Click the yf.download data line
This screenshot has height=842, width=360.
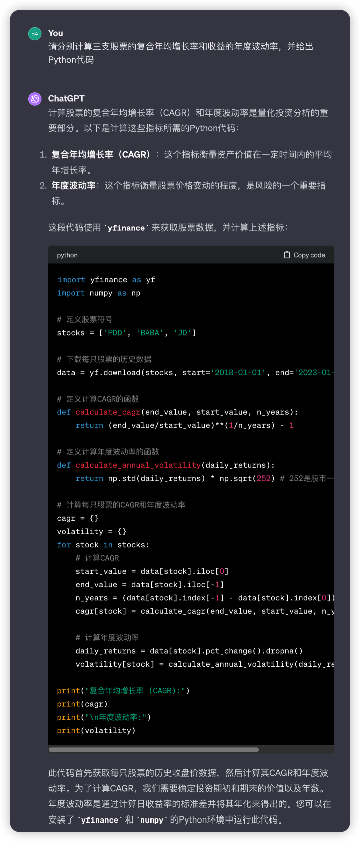coord(195,373)
